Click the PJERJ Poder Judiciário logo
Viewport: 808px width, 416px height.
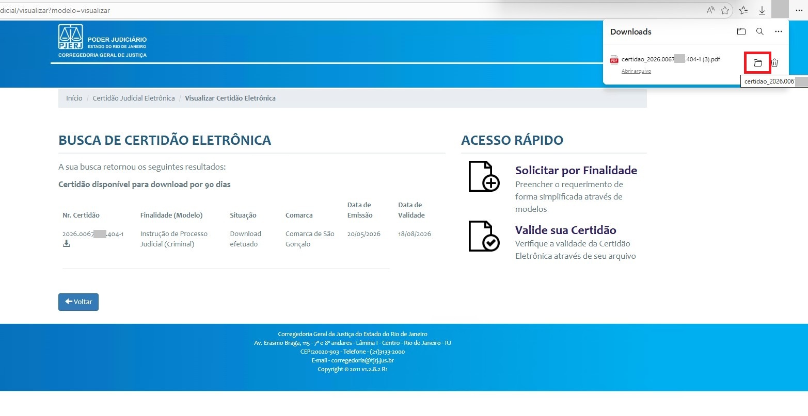tap(102, 41)
